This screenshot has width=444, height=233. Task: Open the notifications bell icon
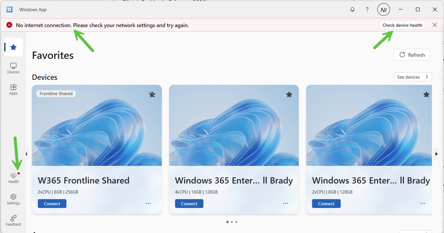(x=352, y=9)
